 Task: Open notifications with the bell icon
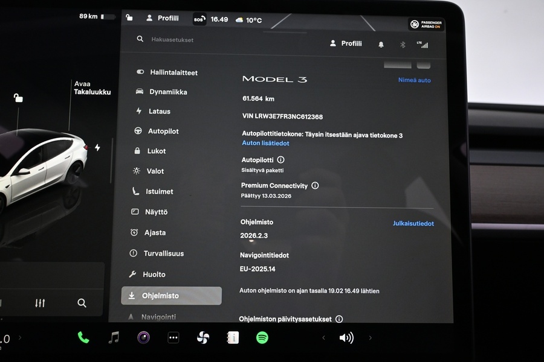381,44
